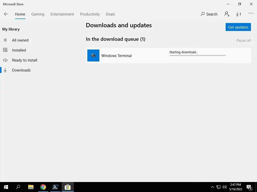This screenshot has height=192, width=257.
Task: Open the Windows Start menu
Action: 6,187
